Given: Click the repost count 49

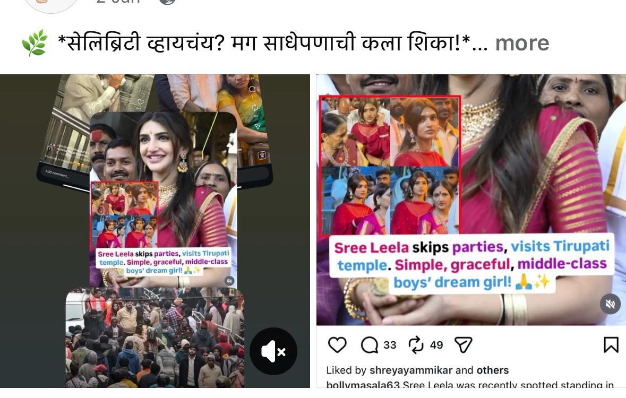Looking at the screenshot, I should coord(436,345).
